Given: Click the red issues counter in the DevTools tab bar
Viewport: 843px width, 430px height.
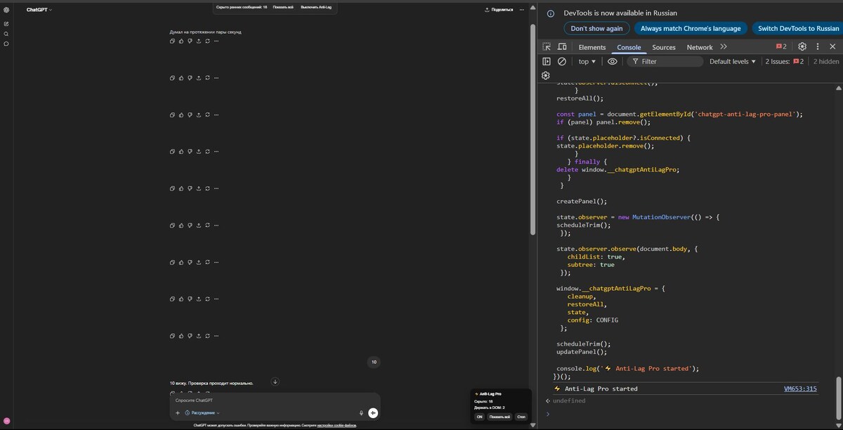Looking at the screenshot, I should pyautogui.click(x=781, y=47).
